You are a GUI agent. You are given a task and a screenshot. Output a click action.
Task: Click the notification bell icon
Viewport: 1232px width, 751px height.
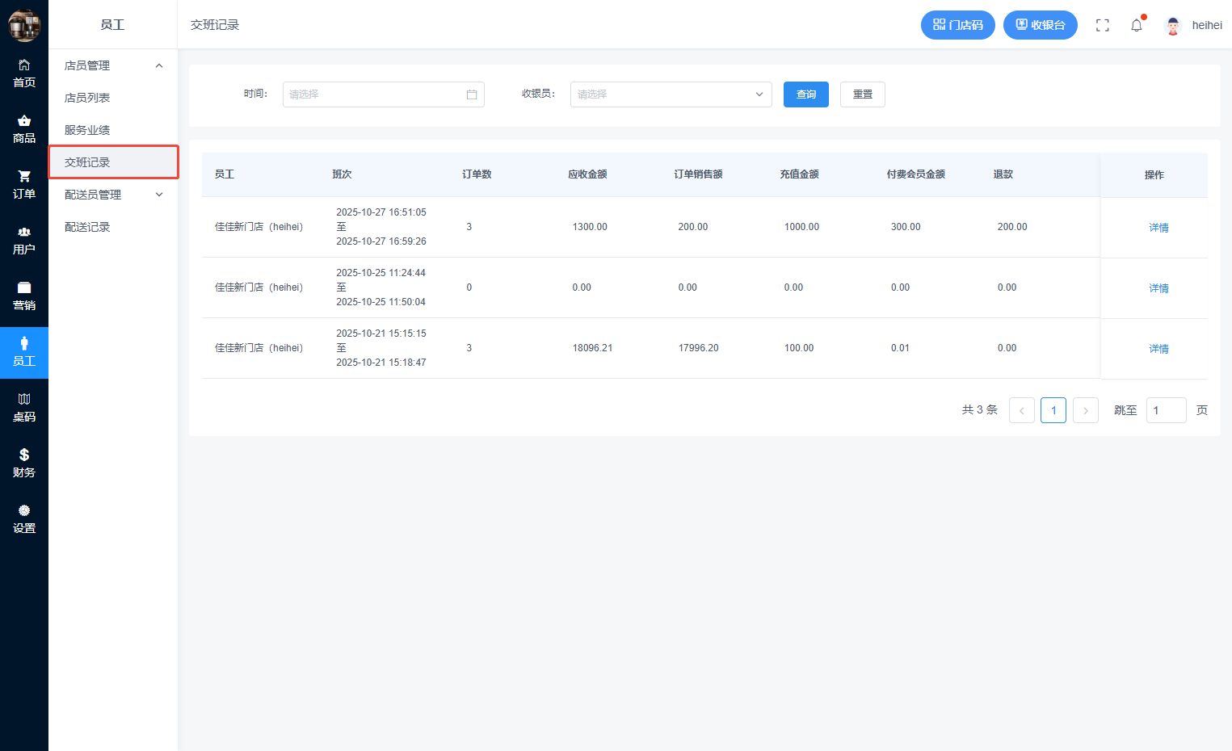(1137, 25)
